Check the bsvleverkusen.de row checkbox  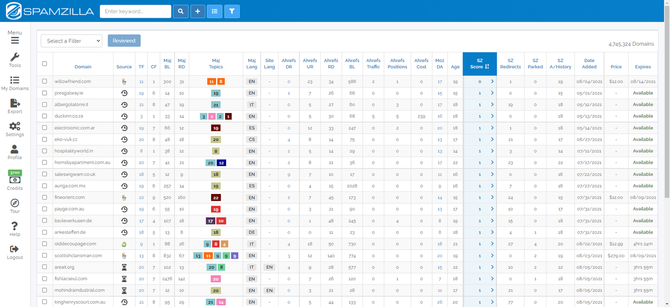[44, 220]
